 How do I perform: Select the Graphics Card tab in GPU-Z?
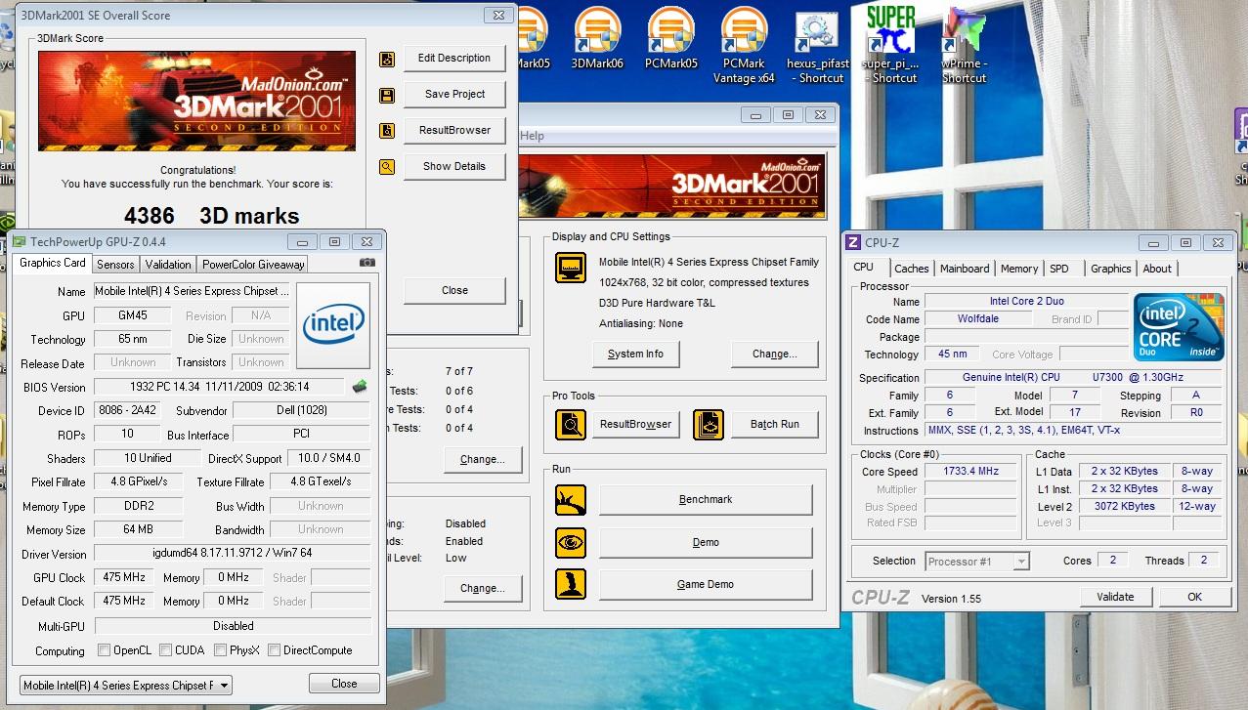click(x=53, y=263)
